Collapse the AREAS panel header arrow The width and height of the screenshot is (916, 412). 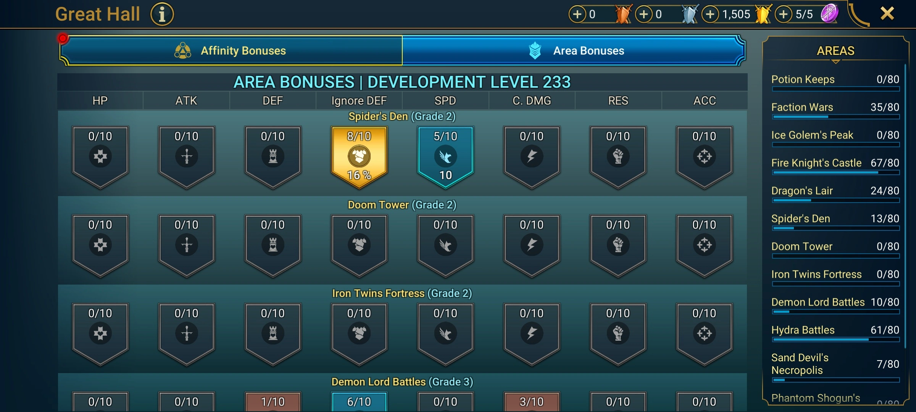coord(835,61)
